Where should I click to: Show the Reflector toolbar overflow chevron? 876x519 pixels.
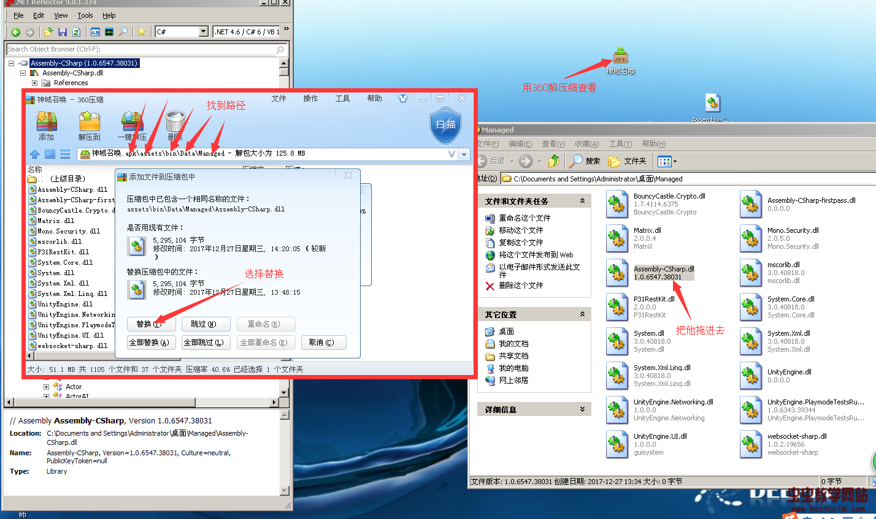(286, 29)
